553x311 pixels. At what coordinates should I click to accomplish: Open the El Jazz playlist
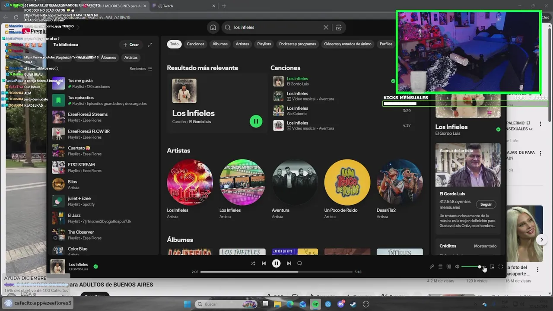pyautogui.click(x=103, y=218)
